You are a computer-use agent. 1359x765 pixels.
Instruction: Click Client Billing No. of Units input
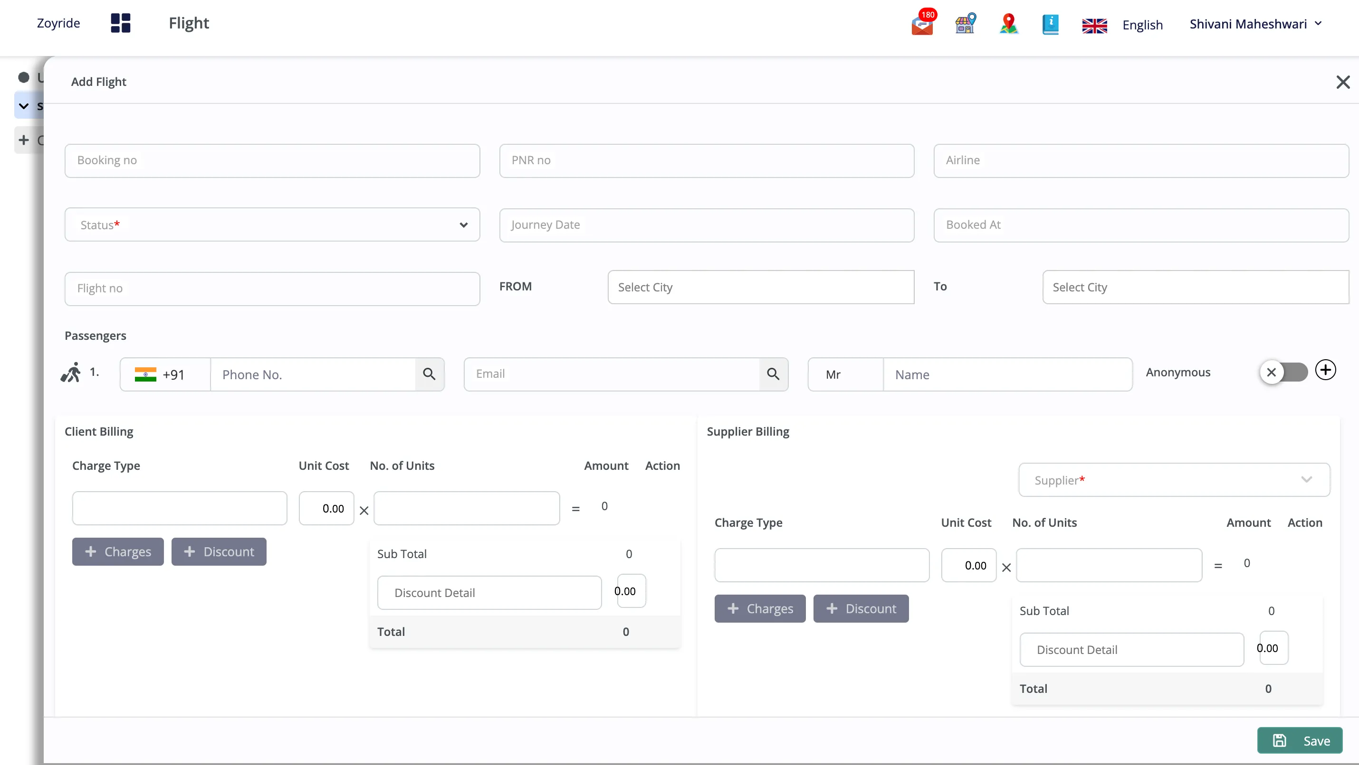pos(466,508)
